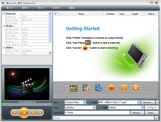Click the remove file icon with orange X
The height and width of the screenshot is (122, 161).
coord(86,88)
